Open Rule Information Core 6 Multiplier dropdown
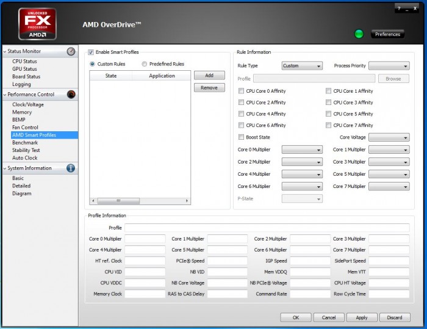 (x=302, y=186)
